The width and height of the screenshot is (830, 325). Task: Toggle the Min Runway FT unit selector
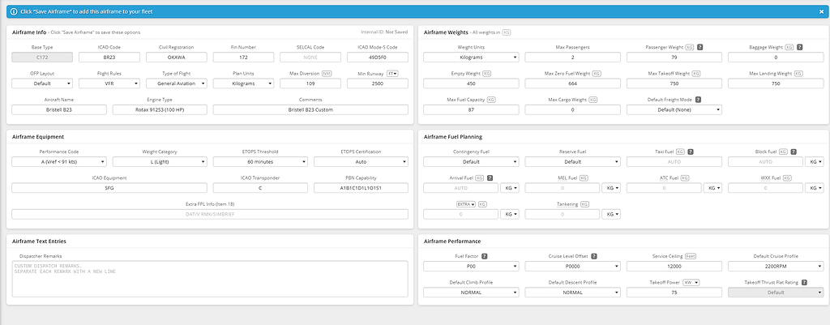[x=392, y=73]
